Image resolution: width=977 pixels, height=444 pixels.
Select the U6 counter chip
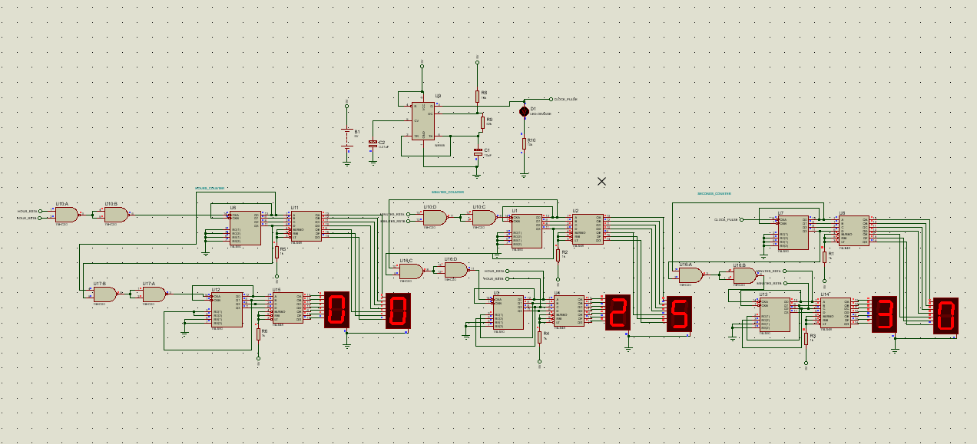(245, 229)
